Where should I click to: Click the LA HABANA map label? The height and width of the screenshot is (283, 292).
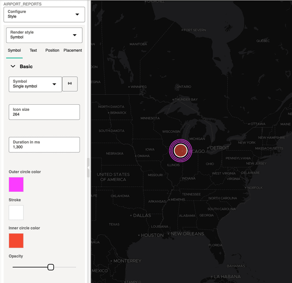coord(227,276)
